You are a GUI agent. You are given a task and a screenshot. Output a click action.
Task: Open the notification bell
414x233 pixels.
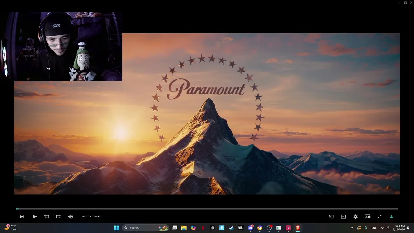[x=409, y=228]
